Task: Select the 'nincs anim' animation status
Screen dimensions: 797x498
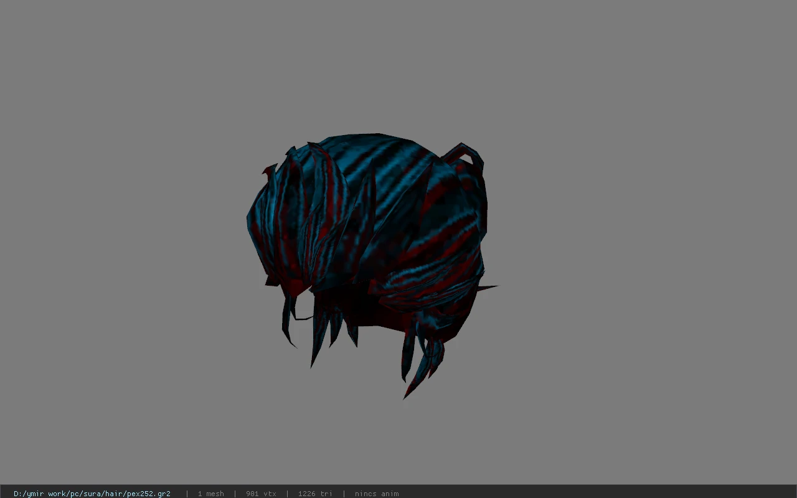Action: pos(377,494)
